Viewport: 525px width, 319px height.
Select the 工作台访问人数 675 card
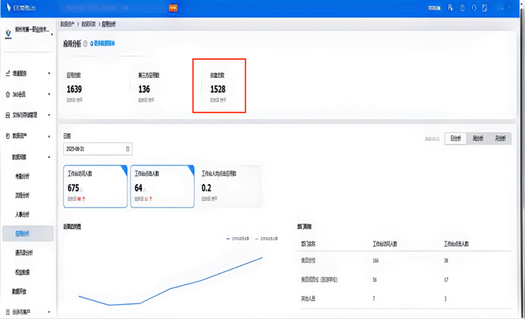point(96,187)
